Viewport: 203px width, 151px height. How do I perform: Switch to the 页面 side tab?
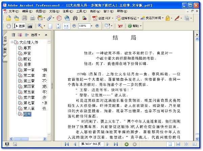5,51
